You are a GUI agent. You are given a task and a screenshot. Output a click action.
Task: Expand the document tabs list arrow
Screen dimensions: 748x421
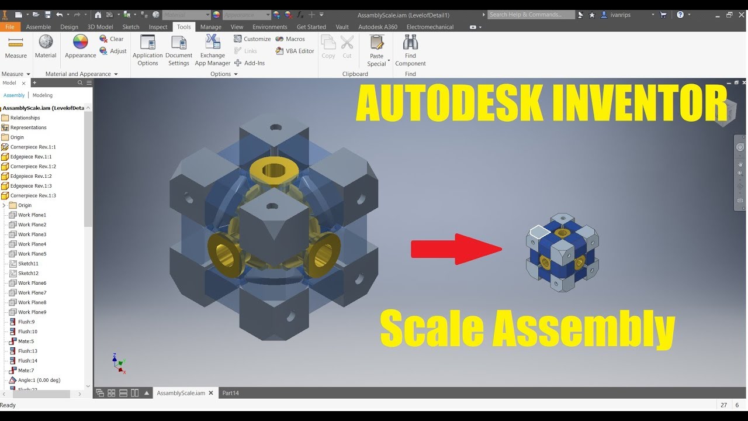coord(147,393)
